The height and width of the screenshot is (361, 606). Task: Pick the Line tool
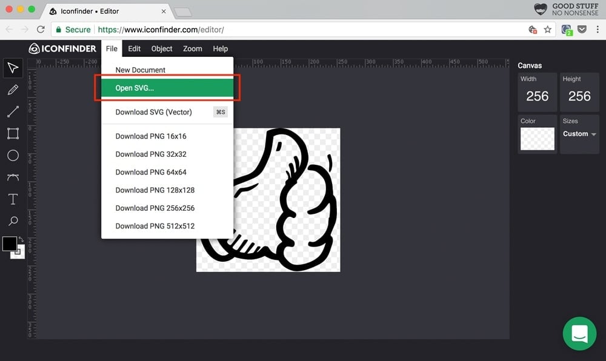(x=13, y=111)
